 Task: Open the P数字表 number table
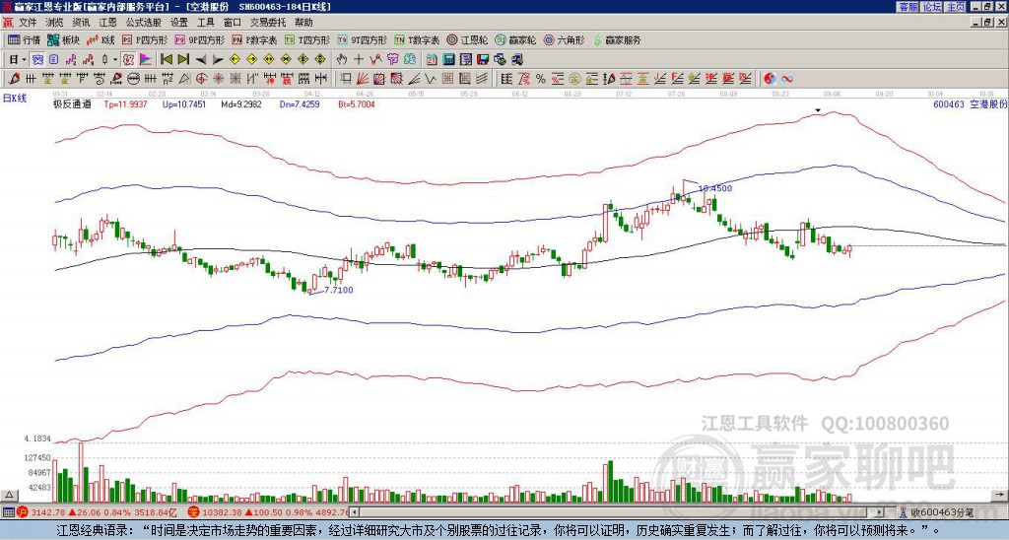click(255, 39)
